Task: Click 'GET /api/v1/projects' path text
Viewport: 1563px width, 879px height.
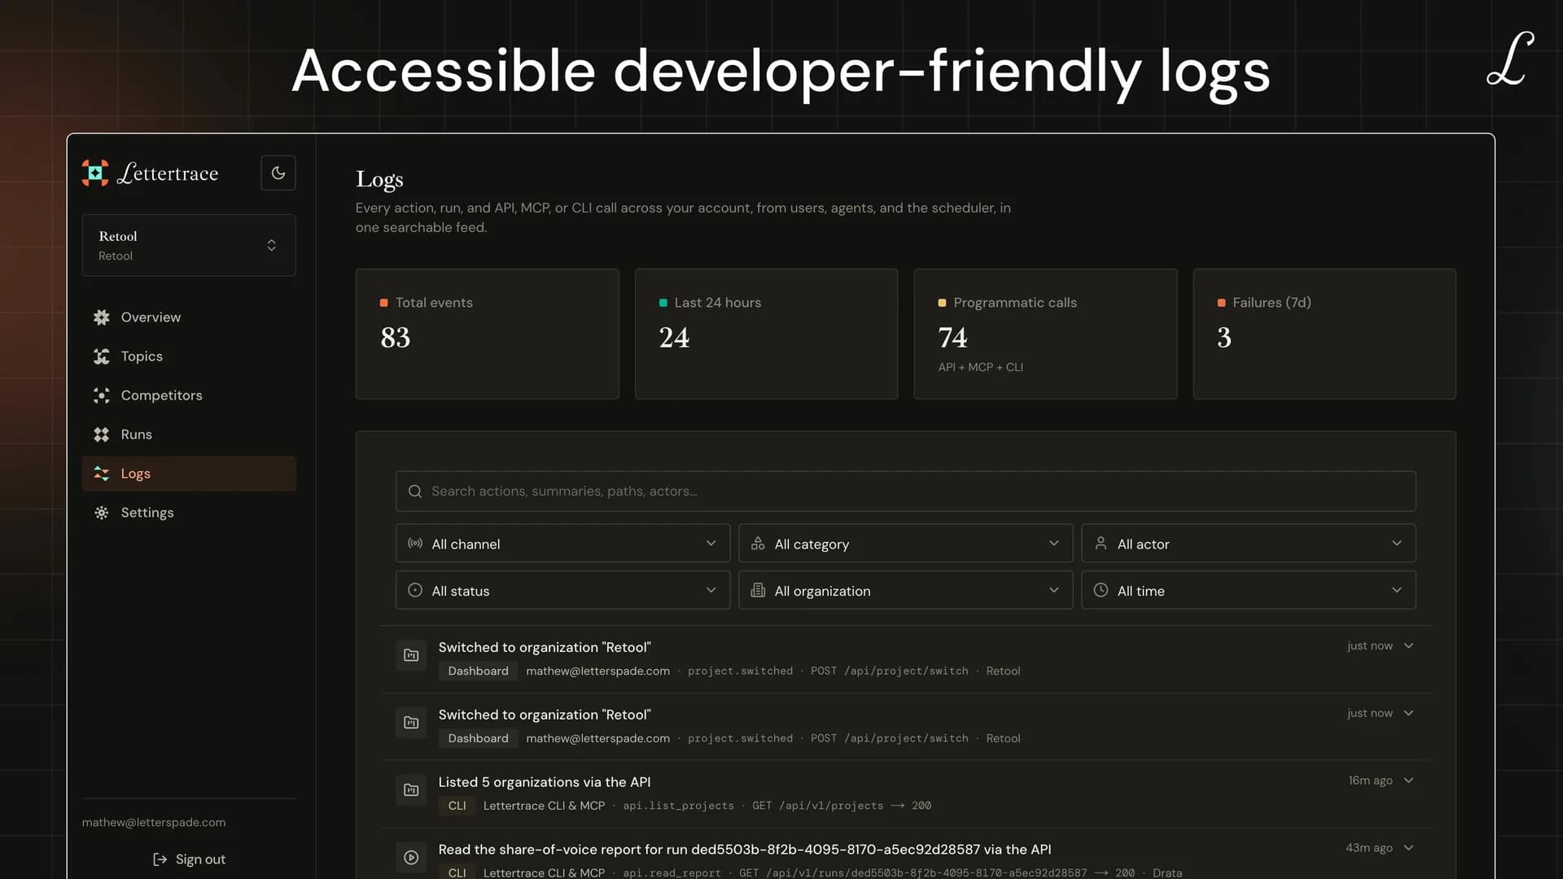Action: (x=817, y=806)
